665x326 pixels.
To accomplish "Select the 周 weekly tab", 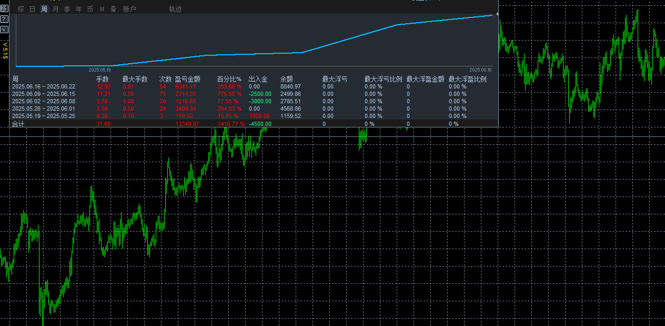I will pos(44,9).
